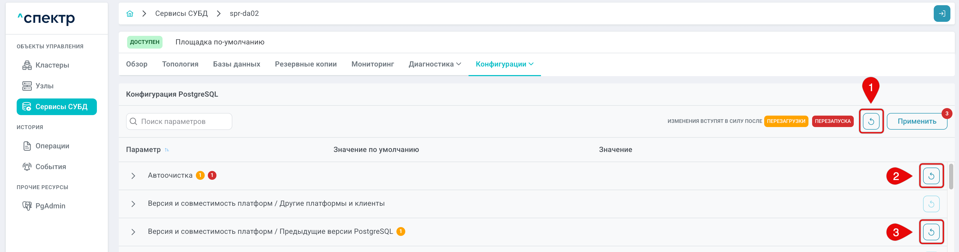This screenshot has height=252, width=959.
Task: Switch to the Топология tab
Action: click(x=180, y=64)
